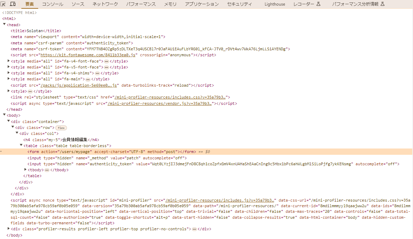Image resolution: width=413 pixels, height=239 pixels.
Task: Collapse the div row element
Action: tap(13, 128)
